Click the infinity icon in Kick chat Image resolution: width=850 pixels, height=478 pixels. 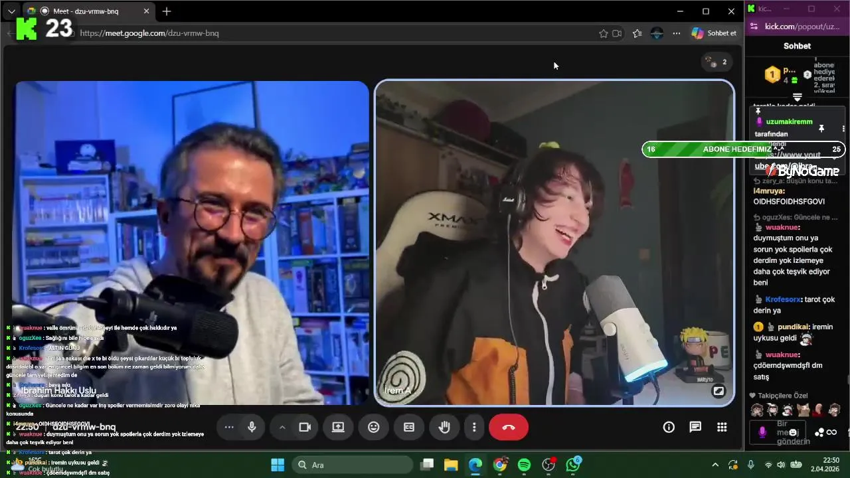831,433
